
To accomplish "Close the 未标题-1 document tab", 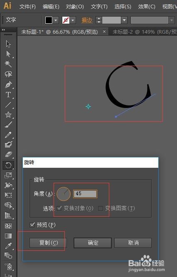I will [x=104, y=32].
